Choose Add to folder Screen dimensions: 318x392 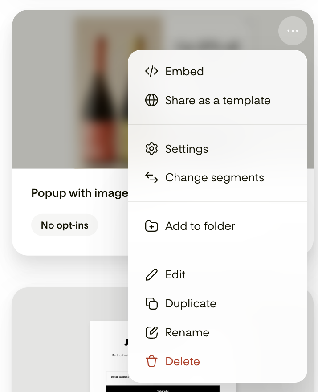coord(217,226)
